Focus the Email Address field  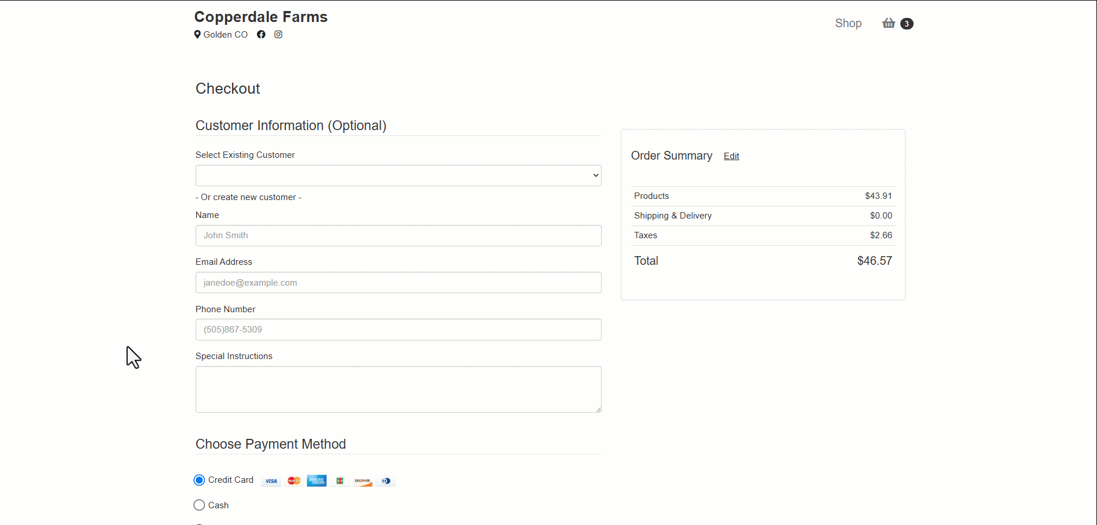[x=398, y=283]
